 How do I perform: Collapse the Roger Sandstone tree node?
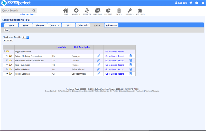(x=5, y=52)
